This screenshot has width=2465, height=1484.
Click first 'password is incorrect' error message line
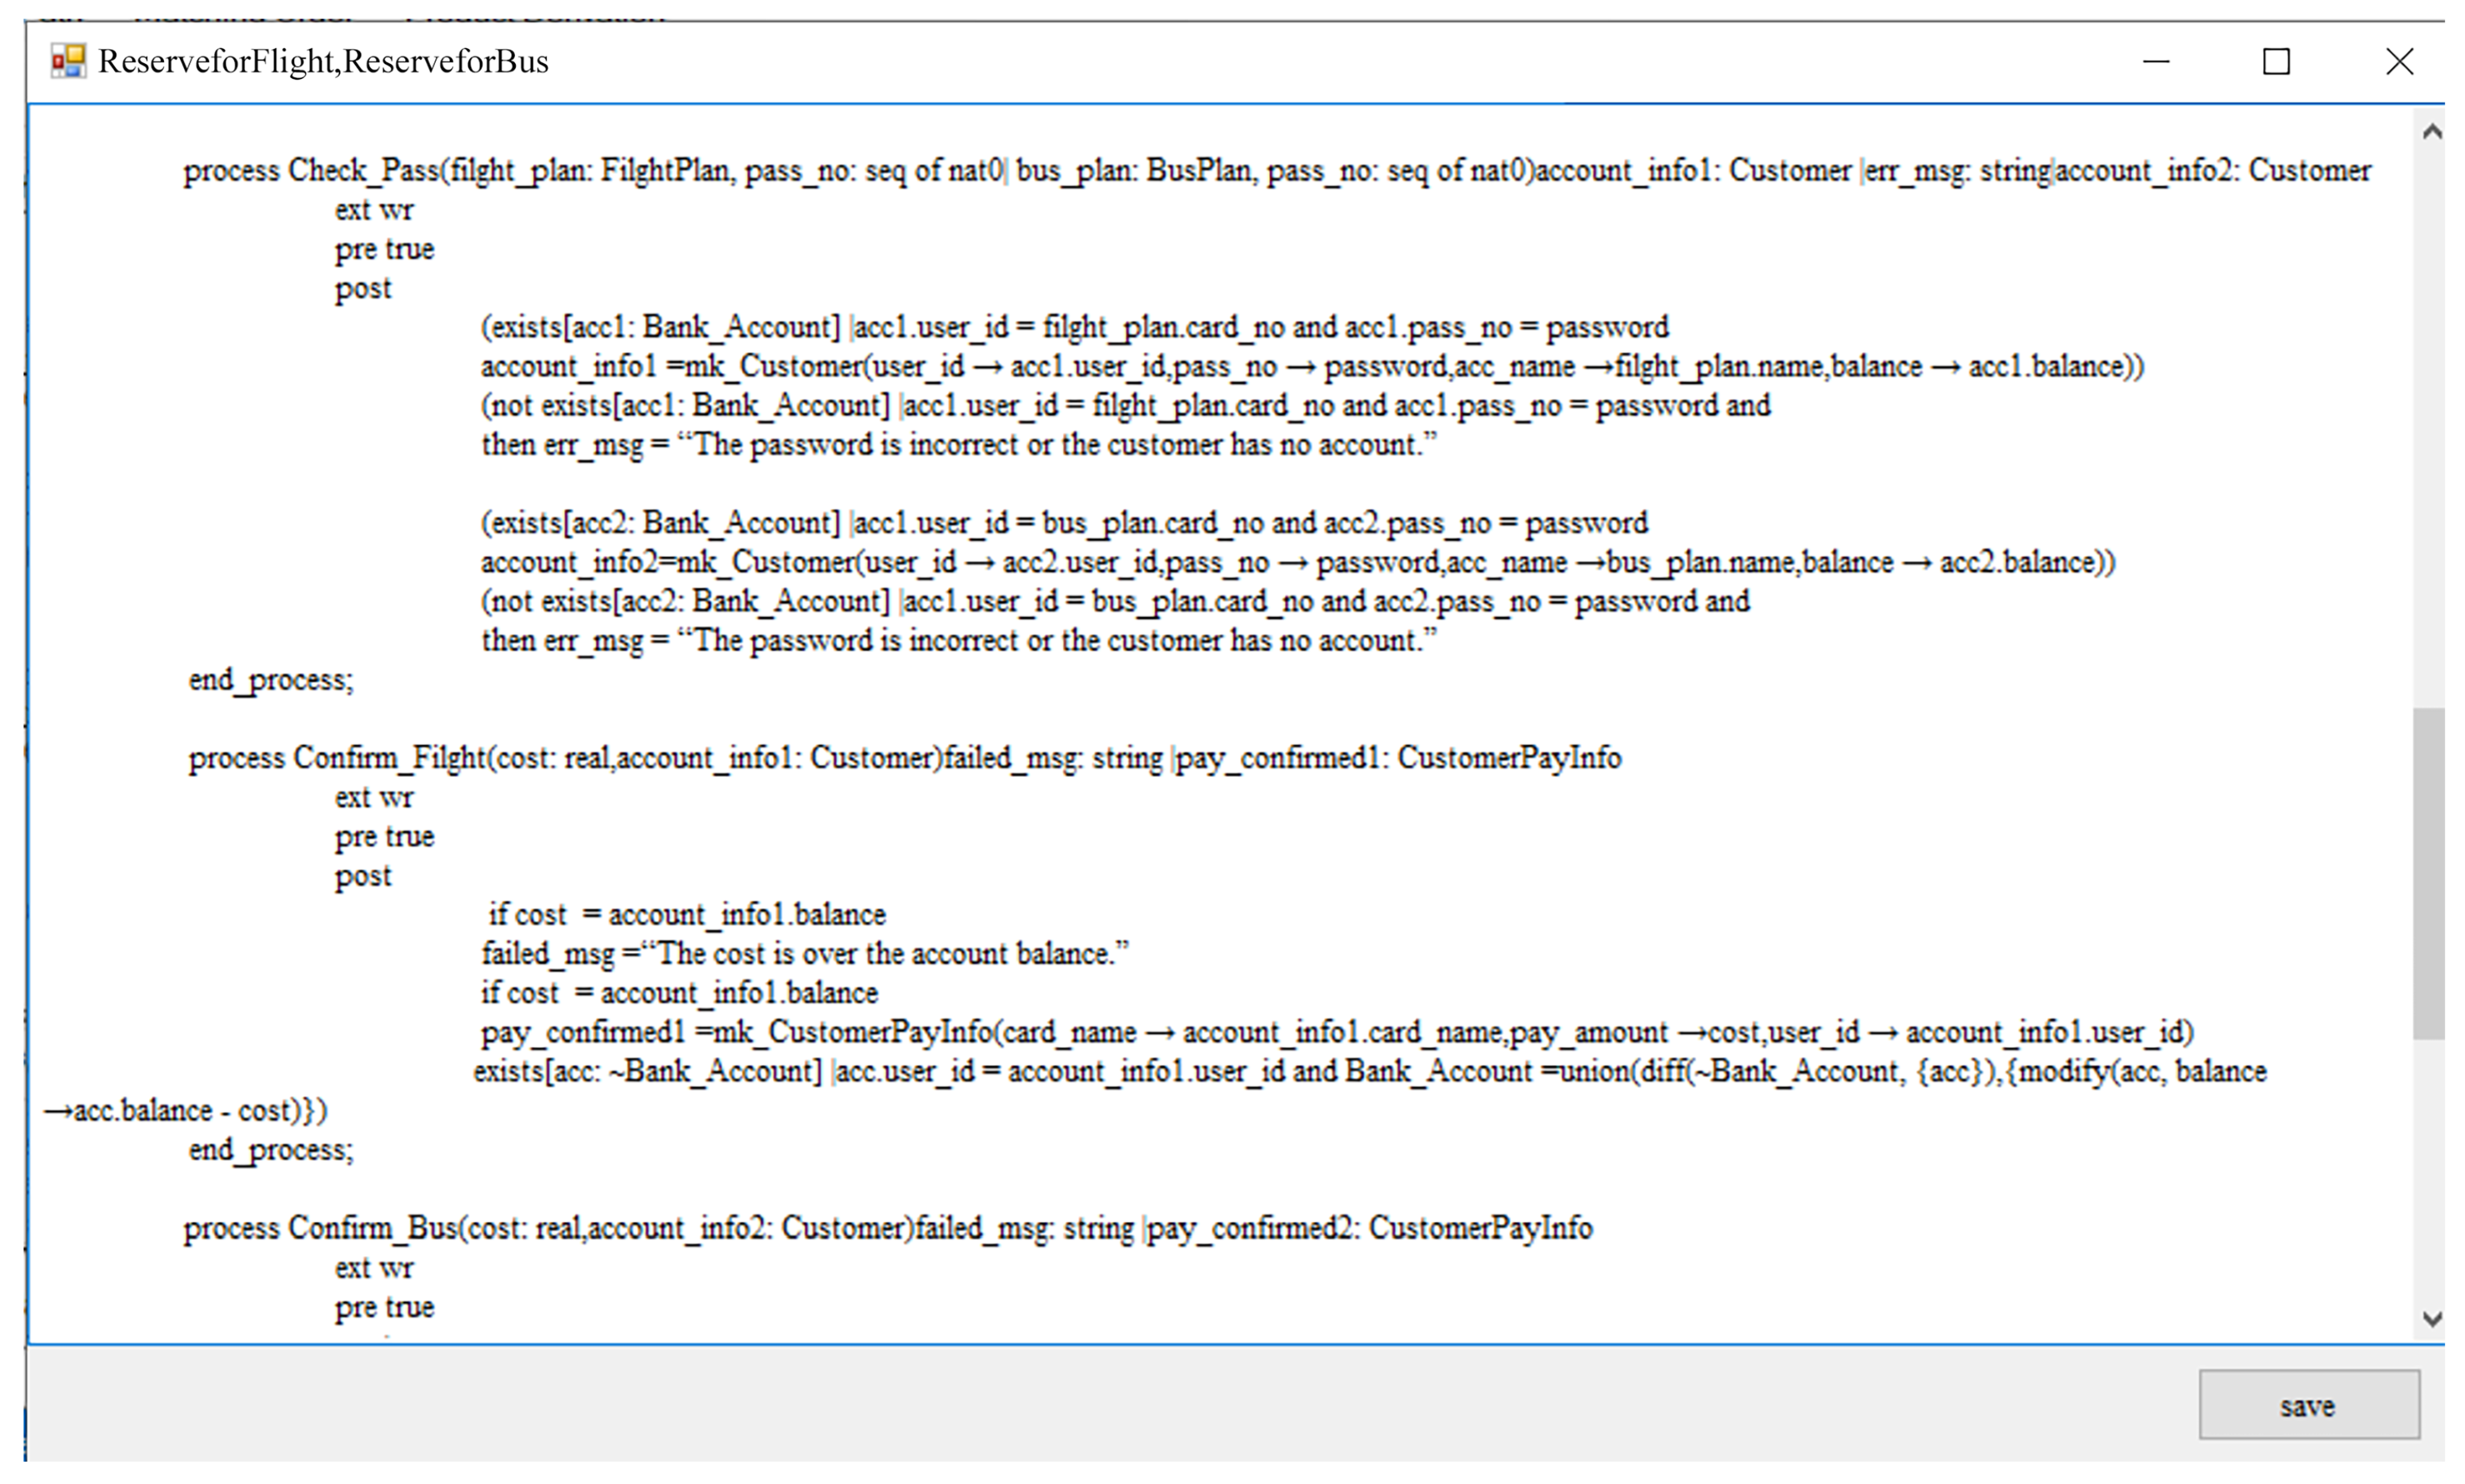pos(958,445)
